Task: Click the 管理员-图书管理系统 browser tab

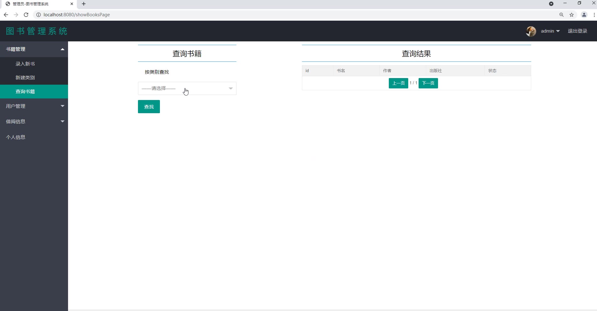Action: click(x=40, y=4)
